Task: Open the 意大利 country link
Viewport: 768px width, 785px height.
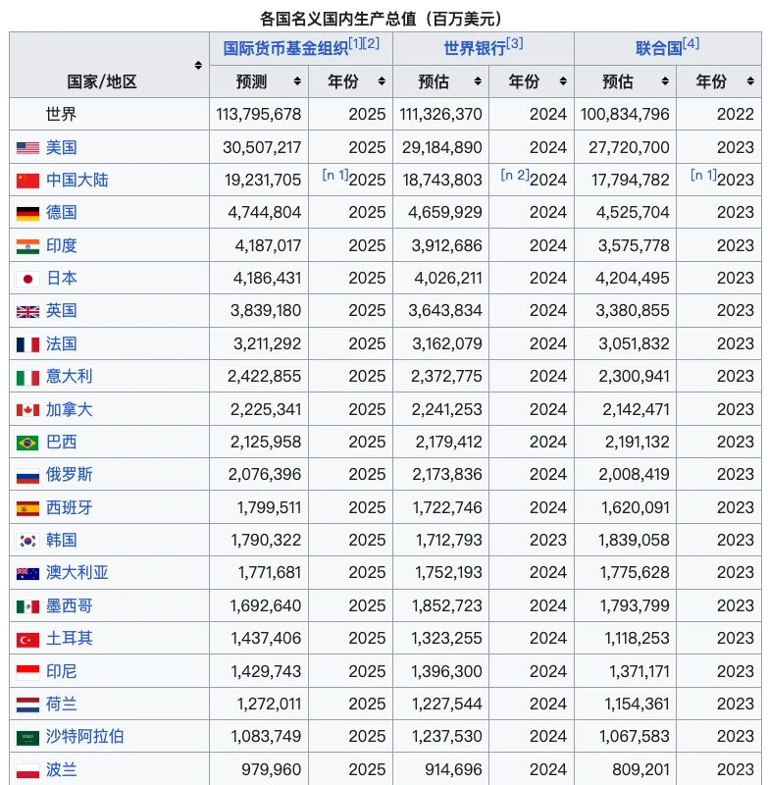Action: pos(69,377)
